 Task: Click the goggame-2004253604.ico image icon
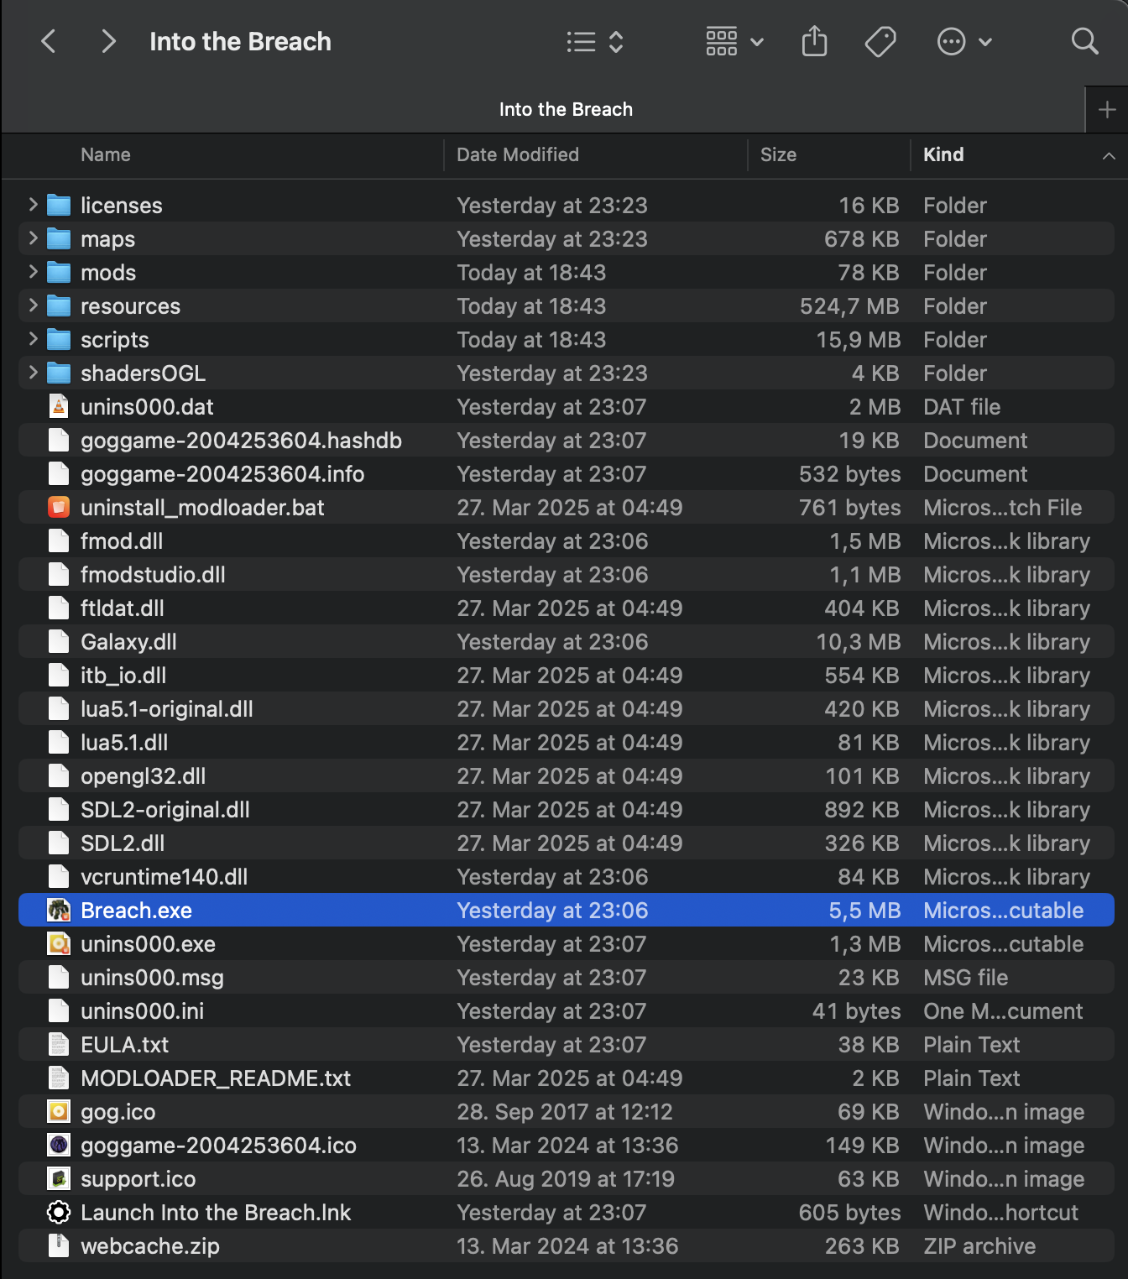click(59, 1145)
